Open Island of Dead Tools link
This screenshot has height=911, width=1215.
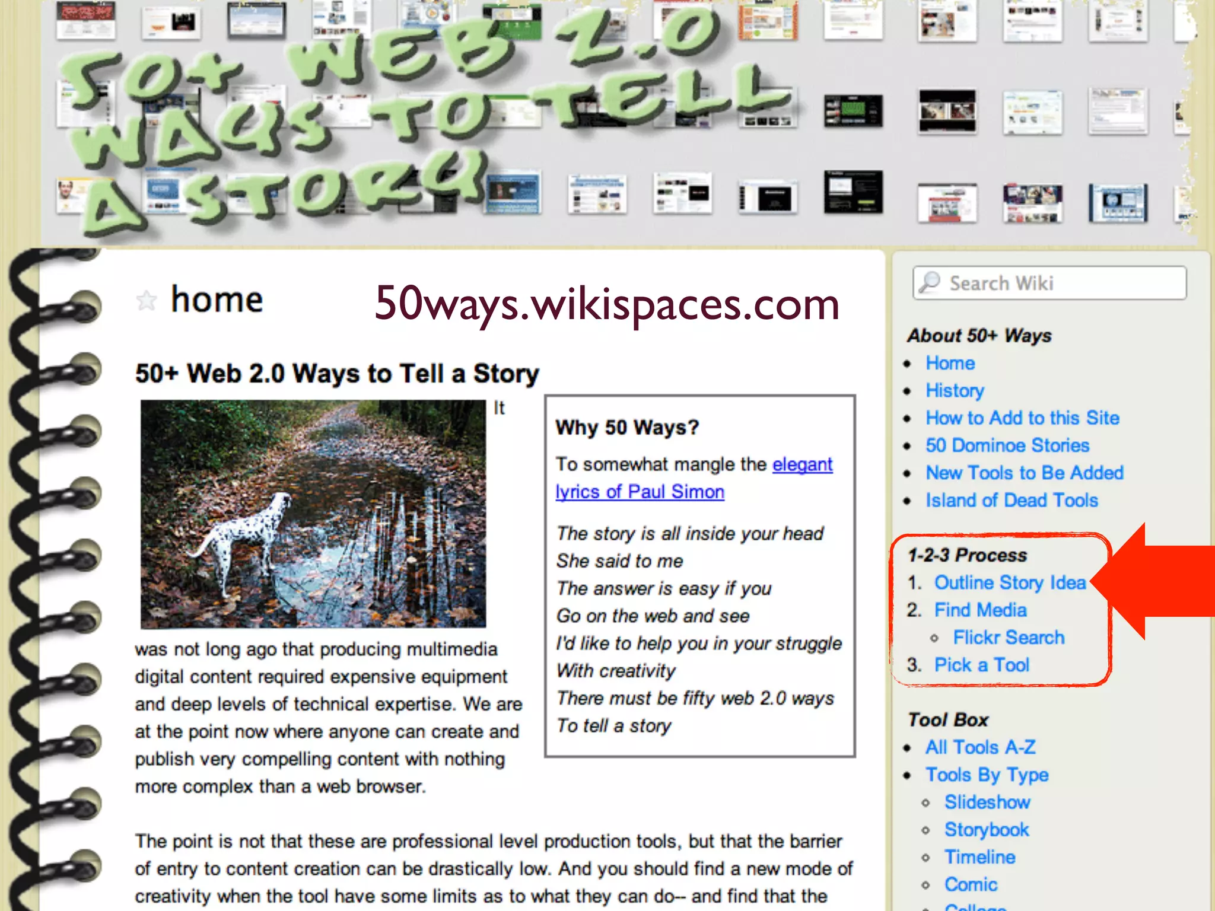pyautogui.click(x=1012, y=500)
